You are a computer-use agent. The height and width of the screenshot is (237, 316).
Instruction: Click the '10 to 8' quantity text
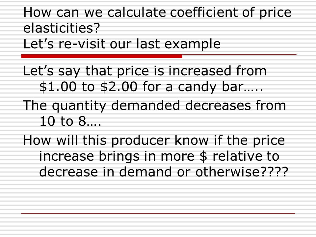click(63, 121)
